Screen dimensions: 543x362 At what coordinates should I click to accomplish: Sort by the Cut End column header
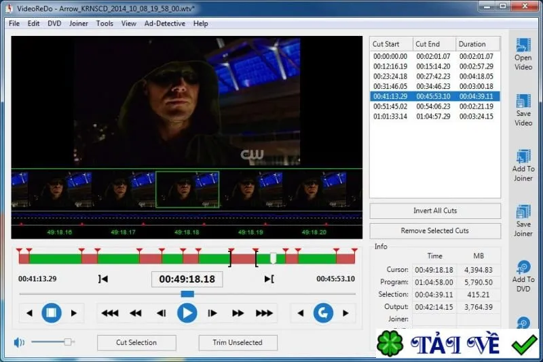coord(434,44)
